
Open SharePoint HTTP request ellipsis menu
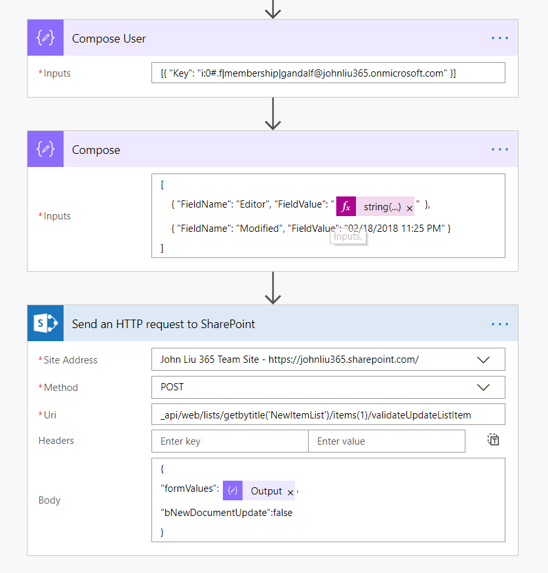click(x=499, y=323)
